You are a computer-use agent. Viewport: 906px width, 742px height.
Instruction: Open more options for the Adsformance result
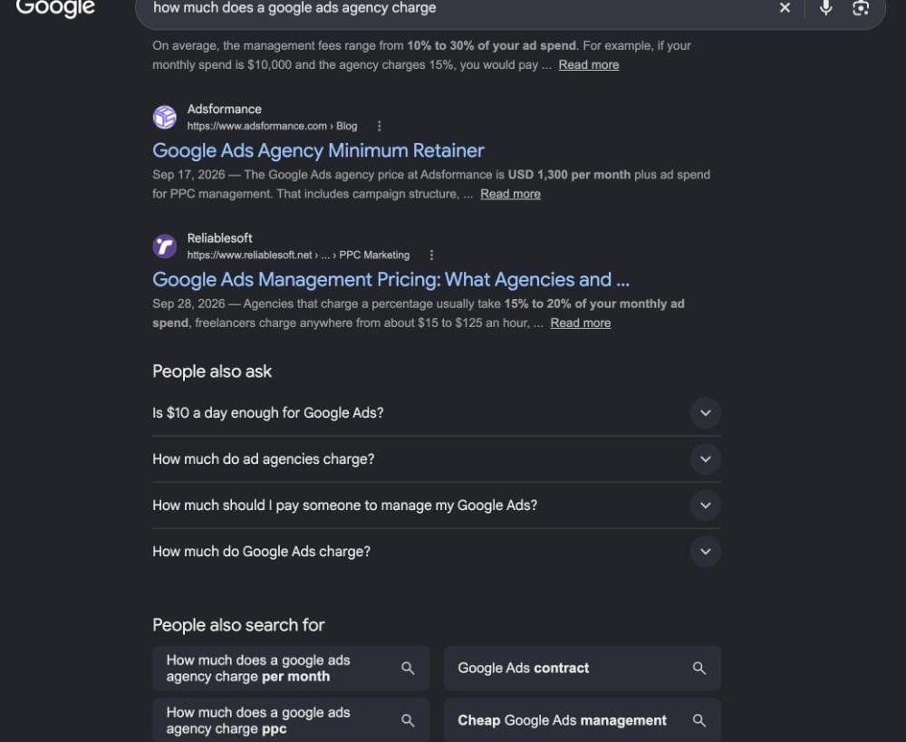[x=379, y=126]
